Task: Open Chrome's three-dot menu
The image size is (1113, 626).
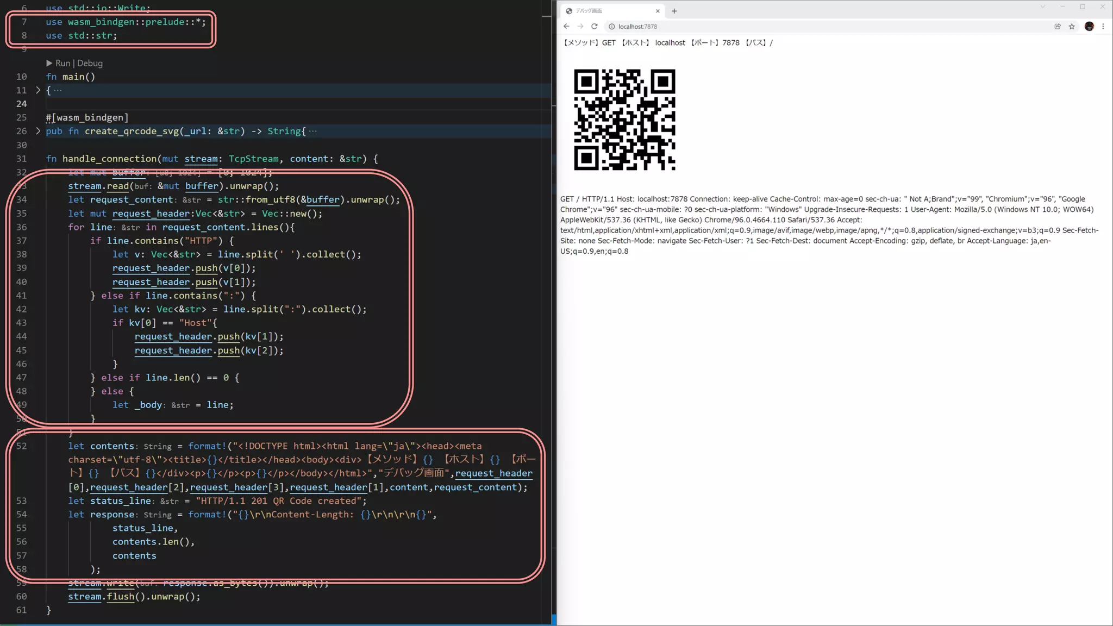Action: 1103,26
